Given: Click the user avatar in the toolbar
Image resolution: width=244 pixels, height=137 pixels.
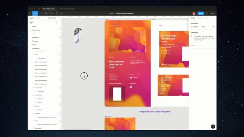Looking at the screenshot, I should 194,14.
